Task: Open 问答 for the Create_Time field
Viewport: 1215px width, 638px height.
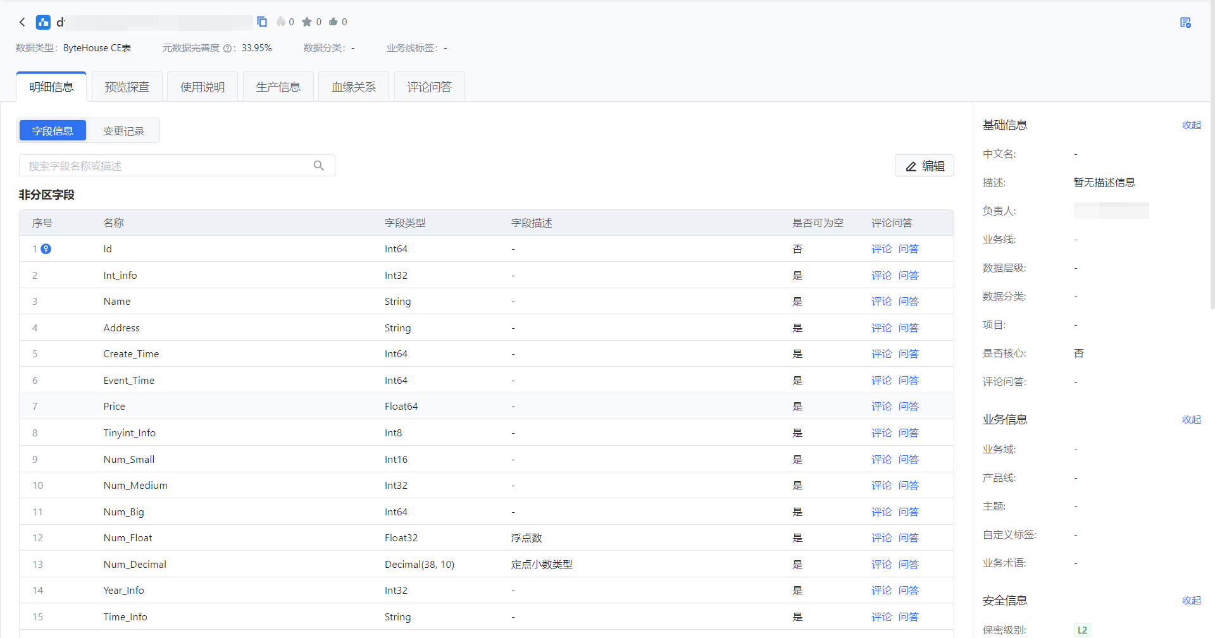Action: coord(909,354)
